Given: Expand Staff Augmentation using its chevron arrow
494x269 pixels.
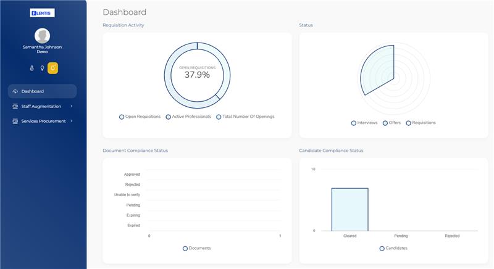Looking at the screenshot, I should [72, 106].
